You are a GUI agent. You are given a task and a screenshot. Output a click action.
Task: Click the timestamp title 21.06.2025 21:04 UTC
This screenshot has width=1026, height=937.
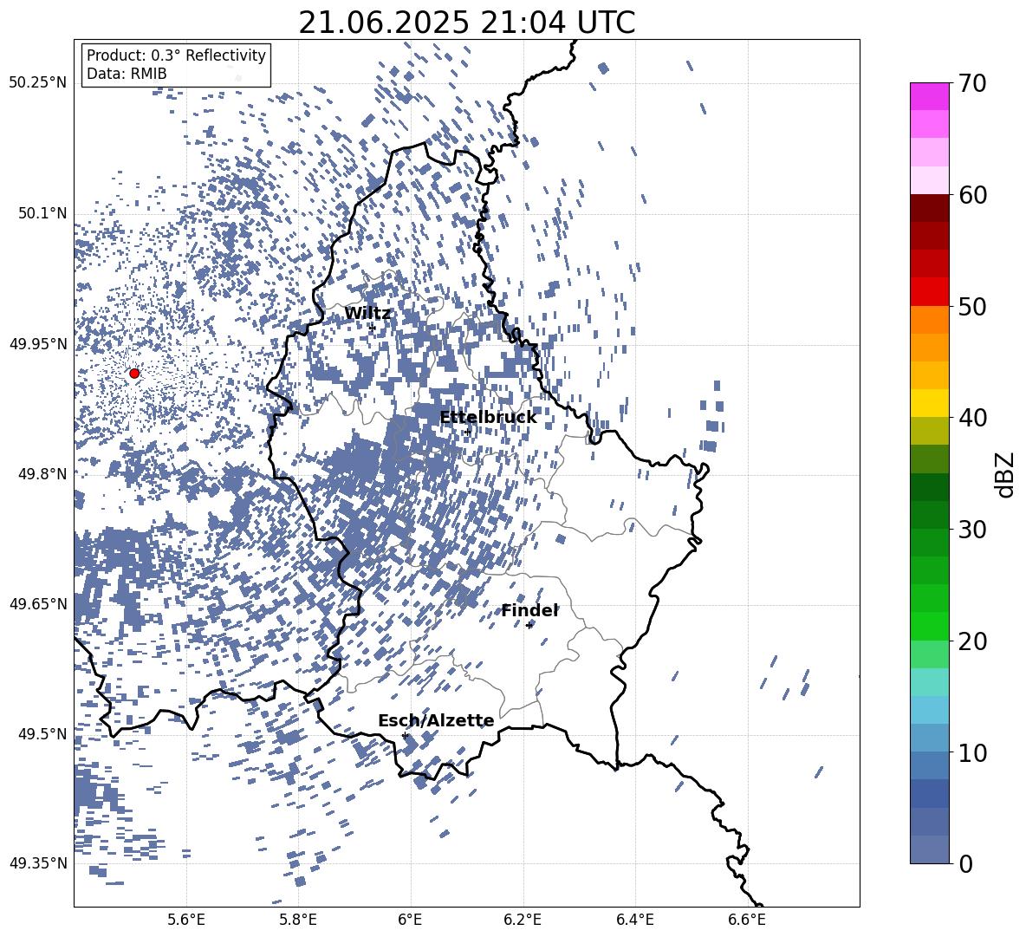coord(466,23)
